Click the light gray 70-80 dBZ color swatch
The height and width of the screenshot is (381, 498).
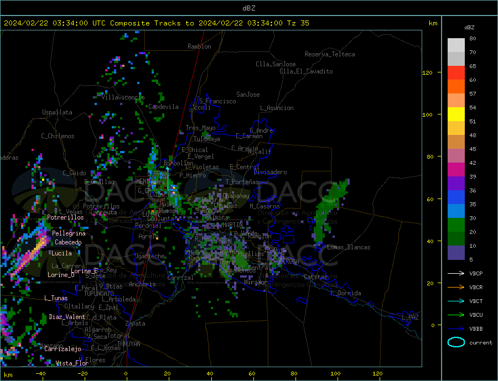click(456, 45)
